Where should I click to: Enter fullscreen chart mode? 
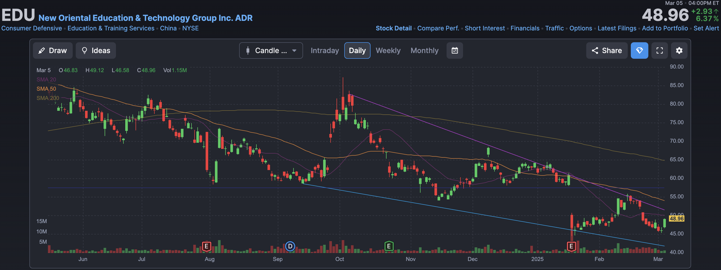(659, 50)
